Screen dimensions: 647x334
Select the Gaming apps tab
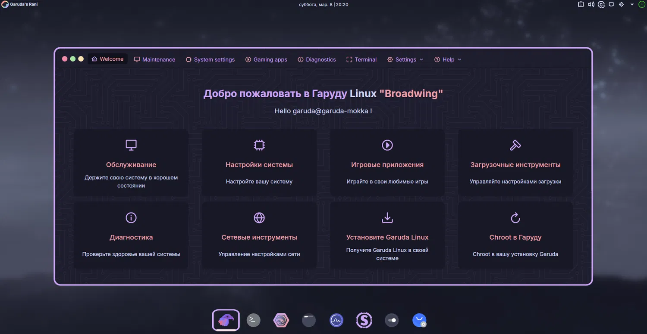(x=266, y=59)
